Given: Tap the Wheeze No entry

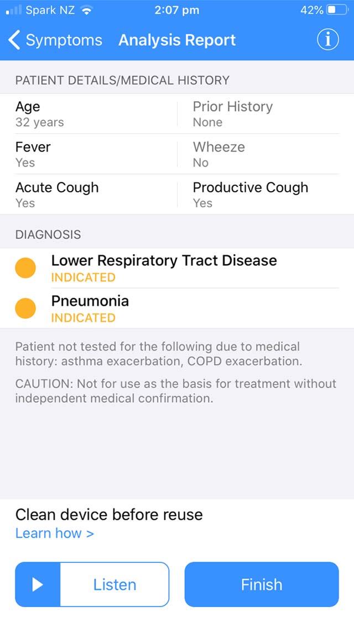Looking at the screenshot, I should [x=218, y=154].
